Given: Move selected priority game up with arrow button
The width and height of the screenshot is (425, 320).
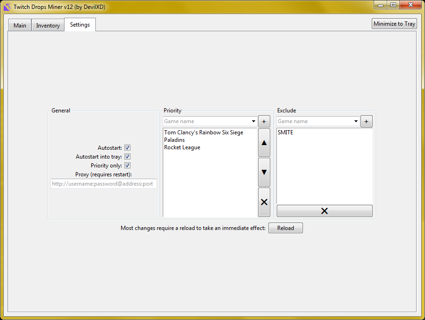Looking at the screenshot, I should coord(264,142).
